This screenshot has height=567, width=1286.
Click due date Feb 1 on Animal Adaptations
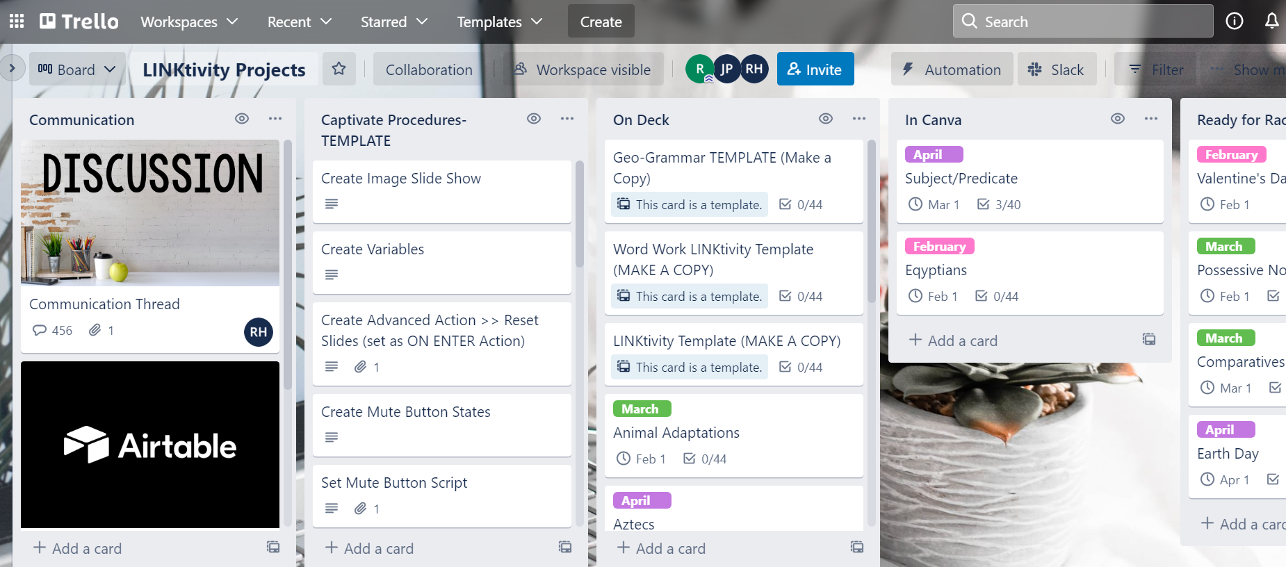[x=641, y=459]
